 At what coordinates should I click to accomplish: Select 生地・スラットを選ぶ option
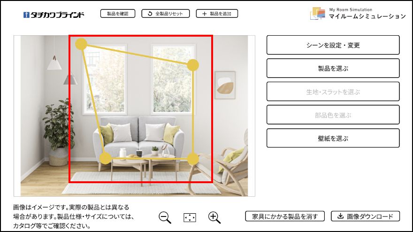pyautogui.click(x=333, y=92)
